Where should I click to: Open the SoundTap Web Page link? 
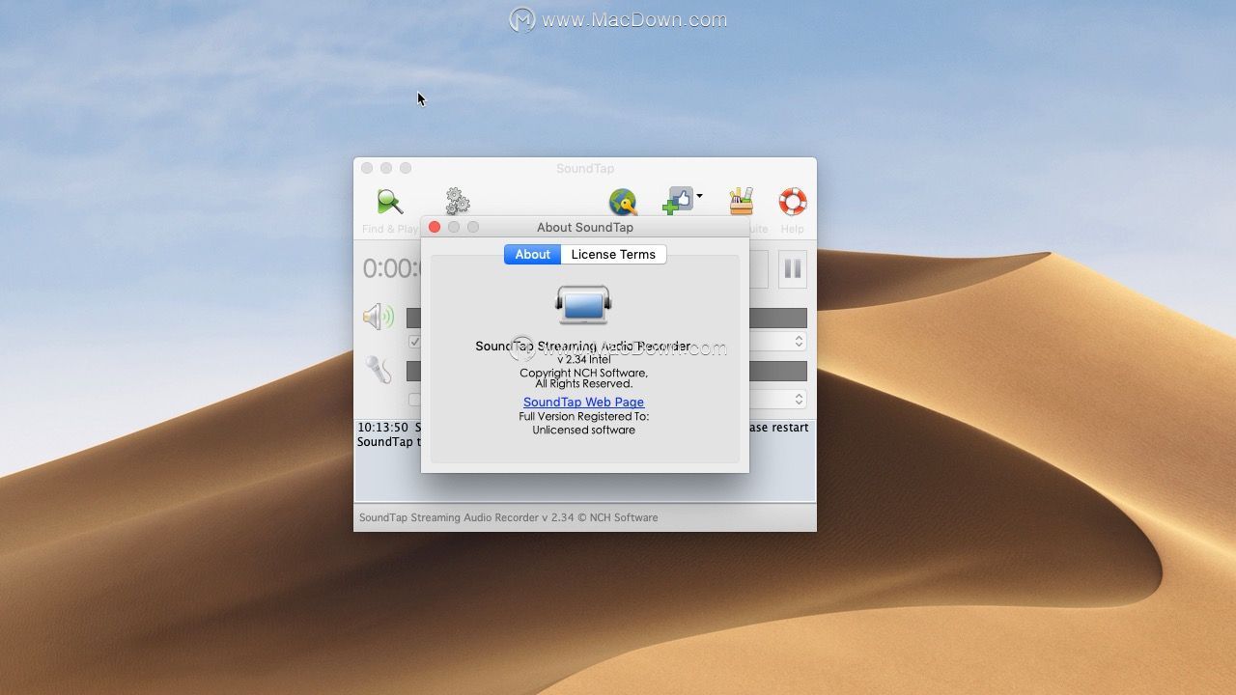[583, 403]
